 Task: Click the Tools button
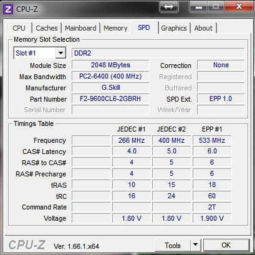pyautogui.click(x=173, y=246)
